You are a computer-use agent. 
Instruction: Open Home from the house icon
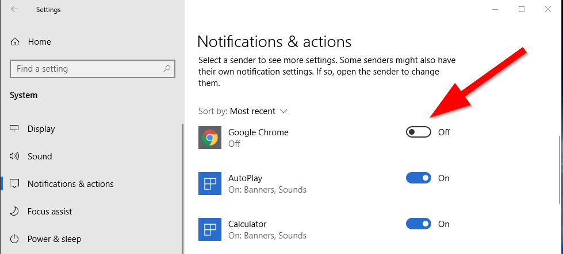point(15,42)
